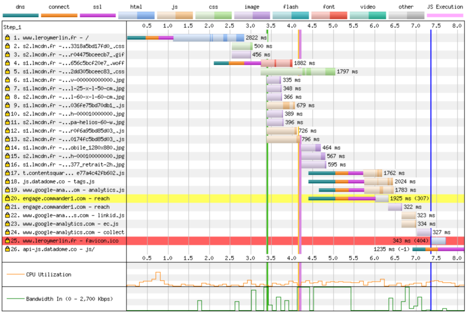This screenshot has width=466, height=314.
Task: Click the CPU Utilization graph label
Action: click(48, 274)
